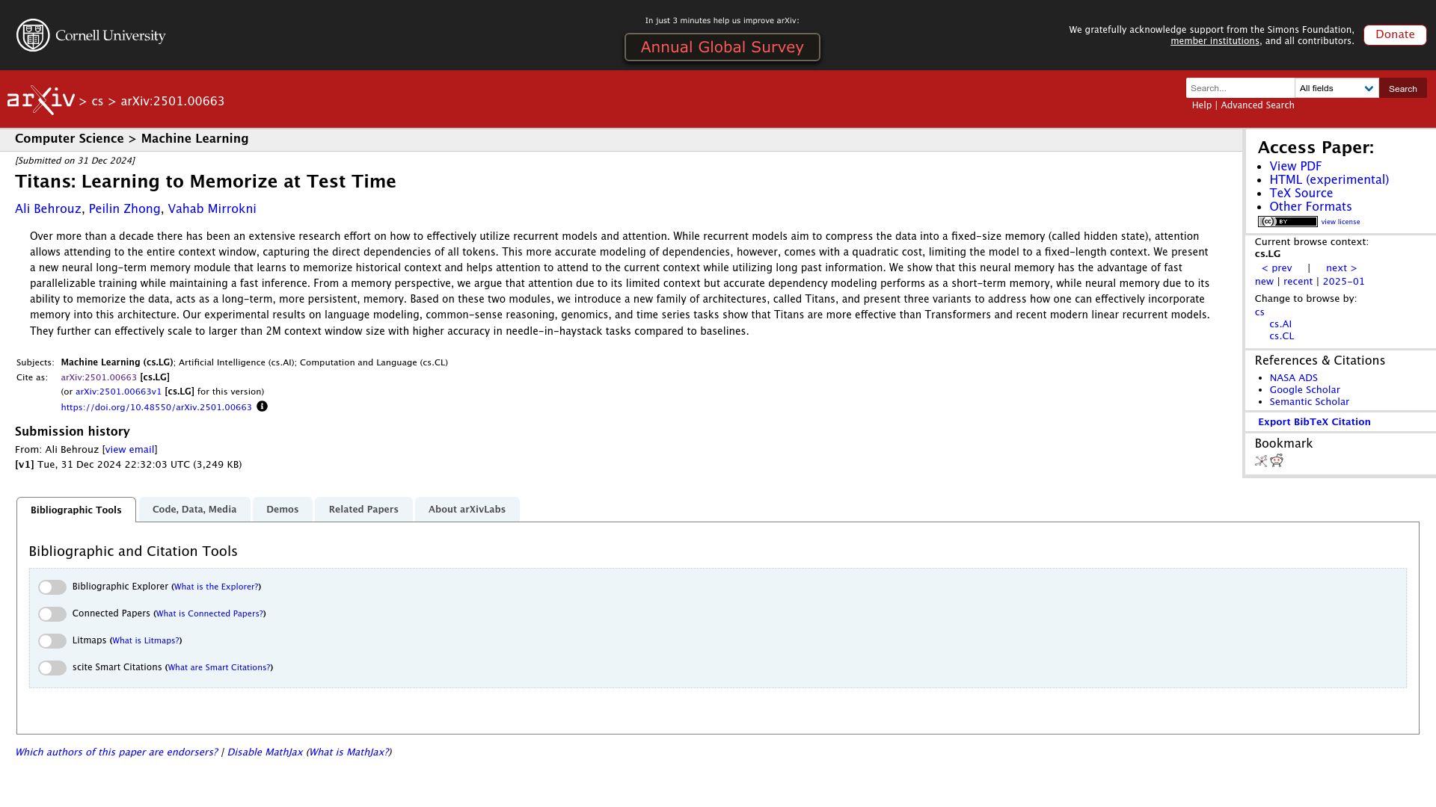This screenshot has height=807, width=1436.
Task: Download the TeX Source
Action: [1301, 194]
